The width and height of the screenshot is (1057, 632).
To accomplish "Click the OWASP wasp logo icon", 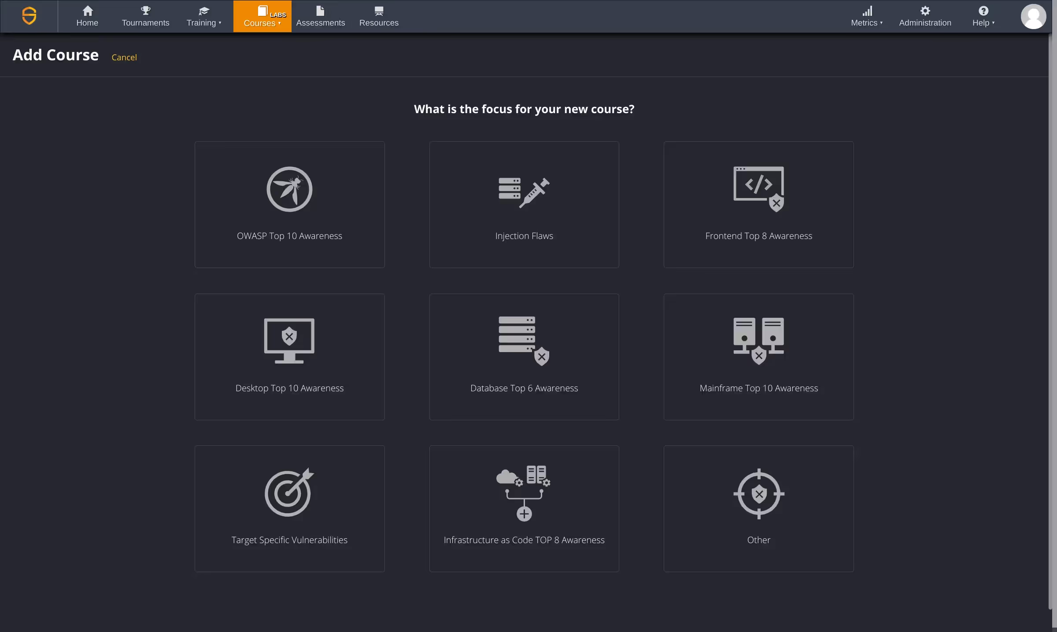I will click(x=289, y=189).
